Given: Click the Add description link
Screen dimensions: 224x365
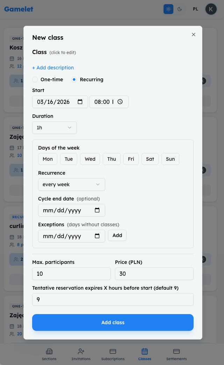Looking at the screenshot, I should pyautogui.click(x=53, y=68).
